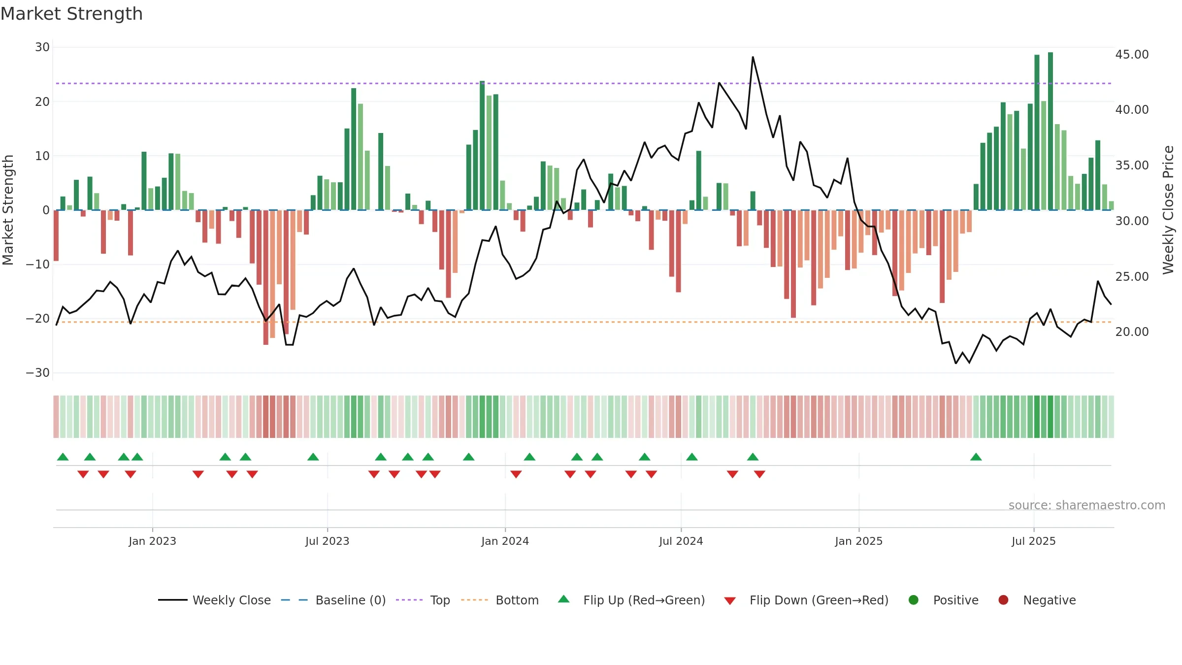This screenshot has width=1182, height=665.
Task: Toggle the Weekly Close legend entry
Action: (x=214, y=600)
